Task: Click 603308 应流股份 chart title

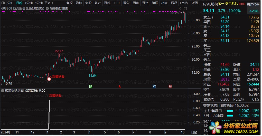Action: click(23, 8)
